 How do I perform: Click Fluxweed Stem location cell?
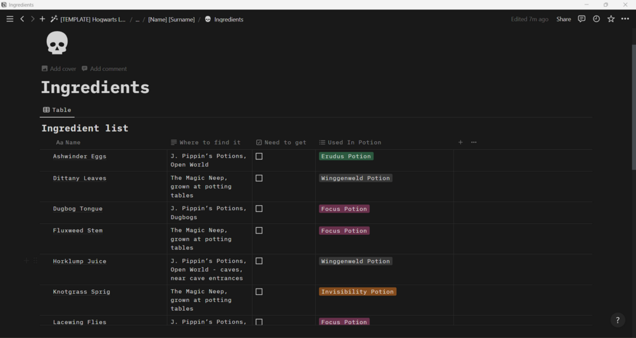pyautogui.click(x=209, y=239)
